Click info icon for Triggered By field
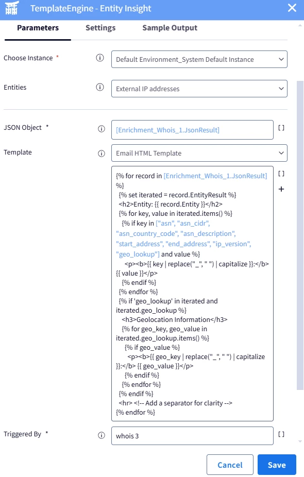 coord(102,435)
